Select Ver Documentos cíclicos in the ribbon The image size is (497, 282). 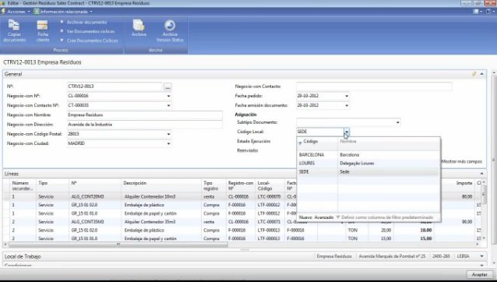click(90, 31)
